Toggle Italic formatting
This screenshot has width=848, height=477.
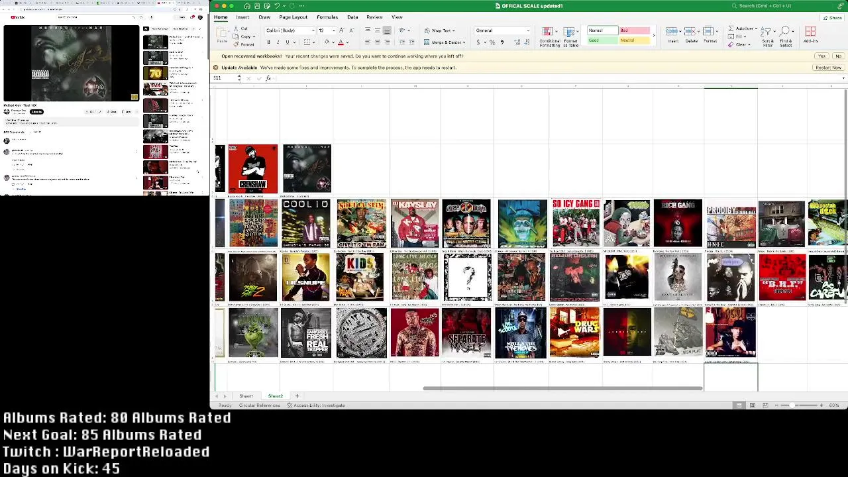[278, 42]
